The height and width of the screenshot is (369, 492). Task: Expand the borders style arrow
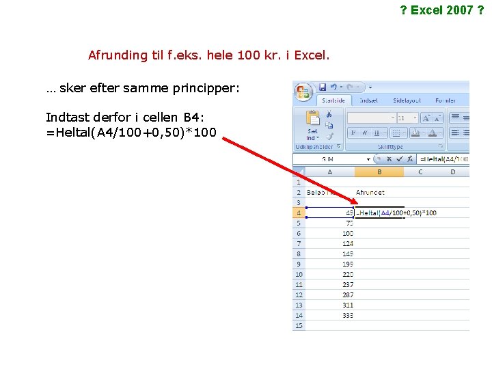pos(404,133)
